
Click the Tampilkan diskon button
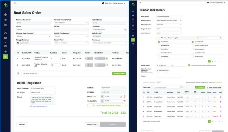point(119,73)
